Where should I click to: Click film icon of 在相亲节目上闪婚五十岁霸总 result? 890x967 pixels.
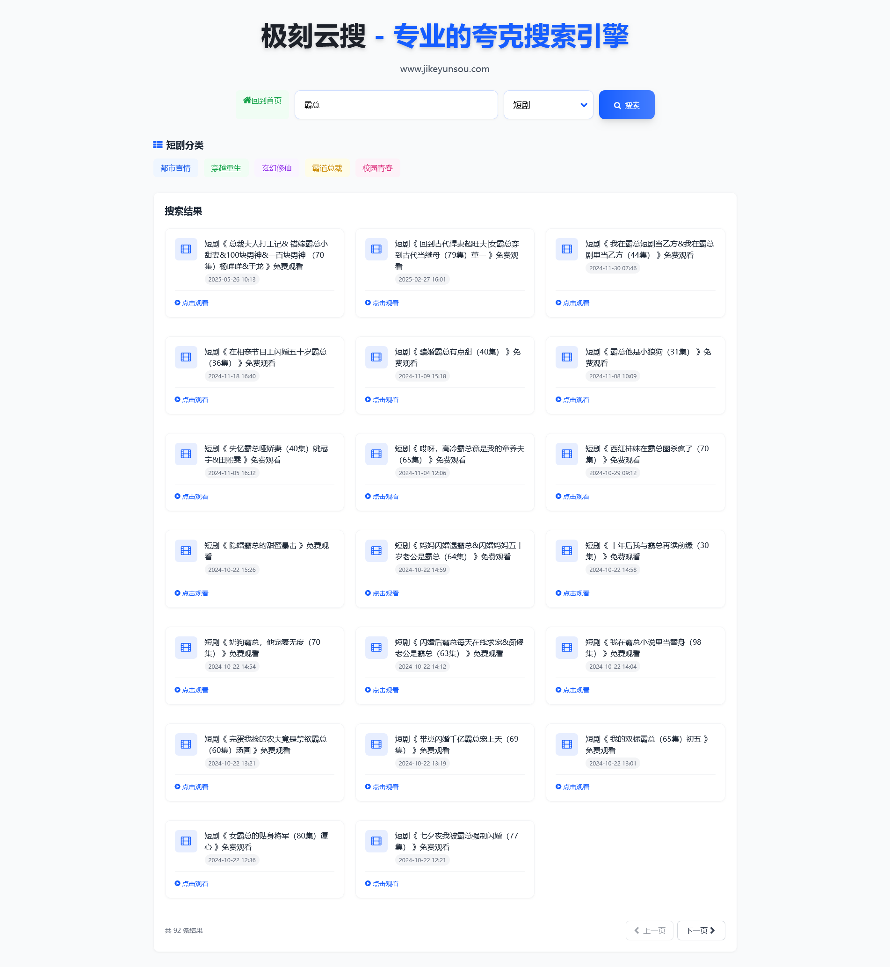[186, 357]
